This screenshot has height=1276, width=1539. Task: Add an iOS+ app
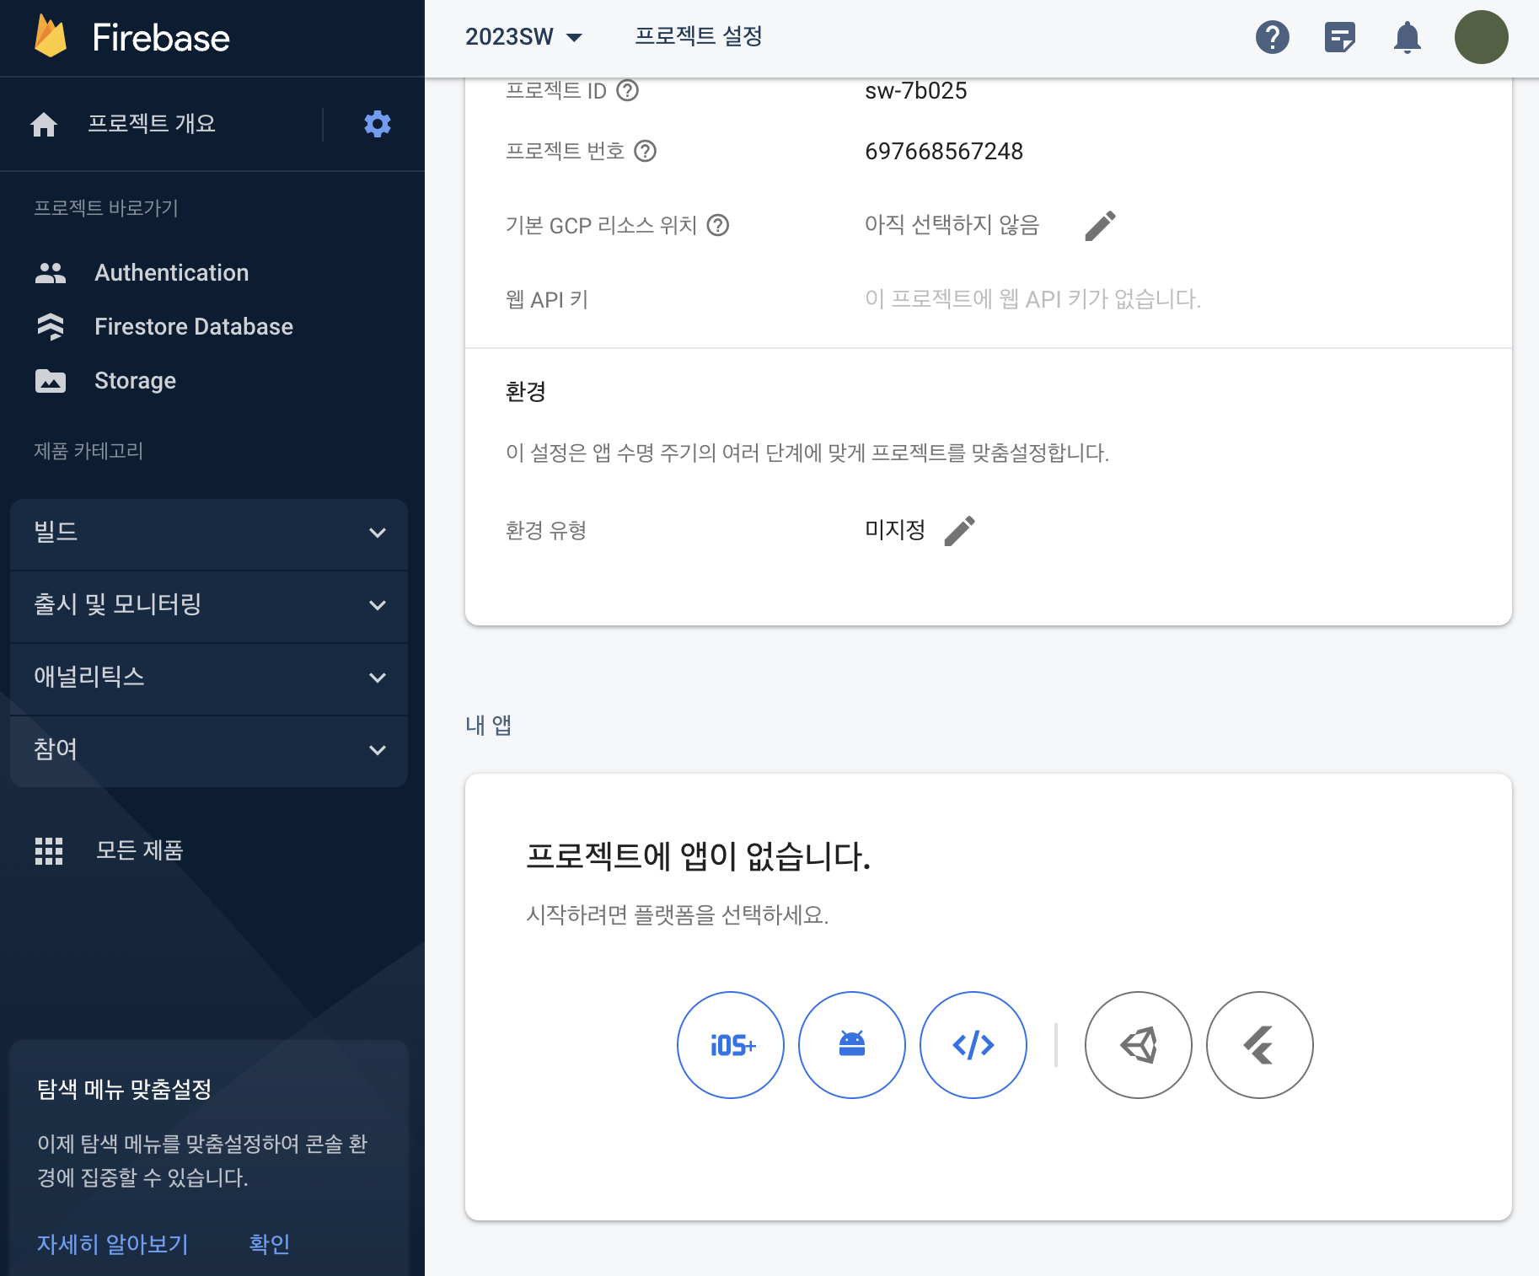731,1045
